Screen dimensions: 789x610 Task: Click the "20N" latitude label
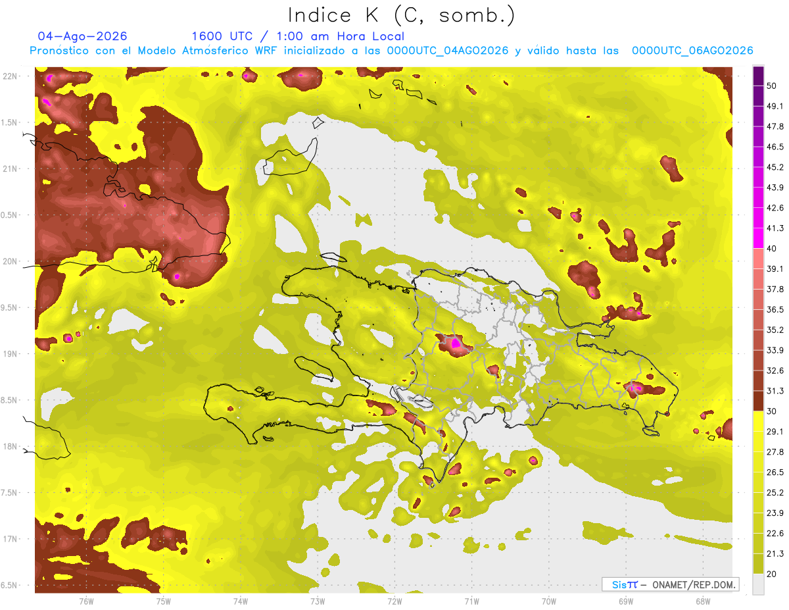tap(11, 261)
